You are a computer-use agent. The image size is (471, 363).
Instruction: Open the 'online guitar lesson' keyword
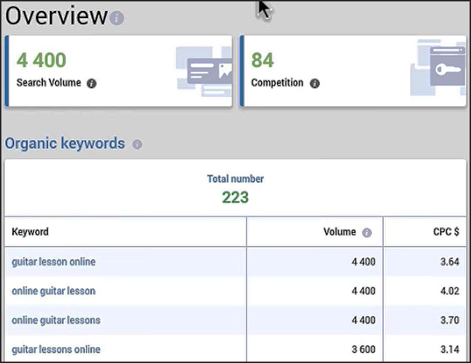click(x=53, y=291)
